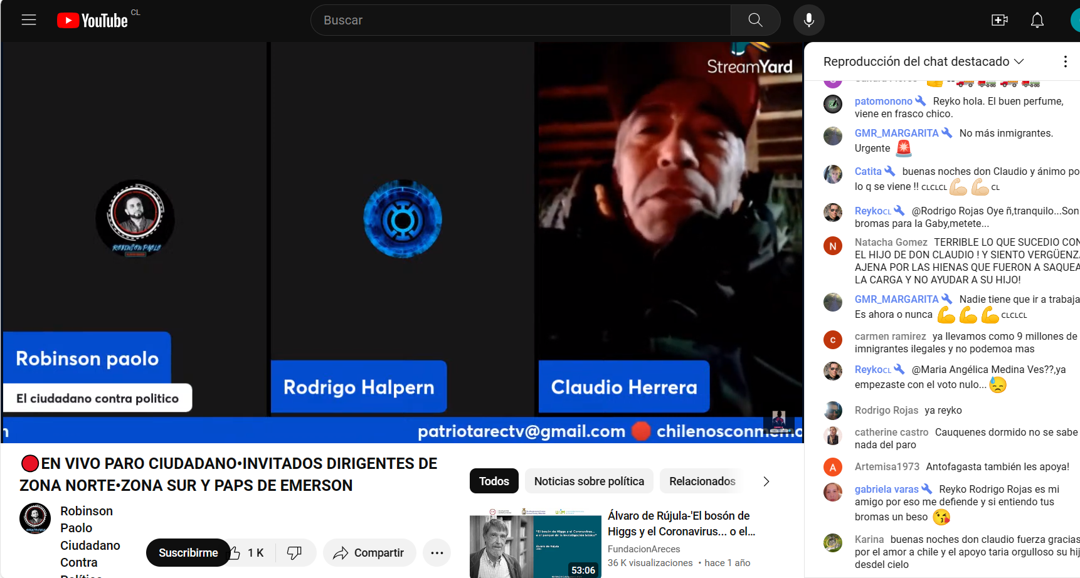Viewport: 1080px width, 578px height.
Task: Click carmen ramirez's avatar
Action: [833, 340]
